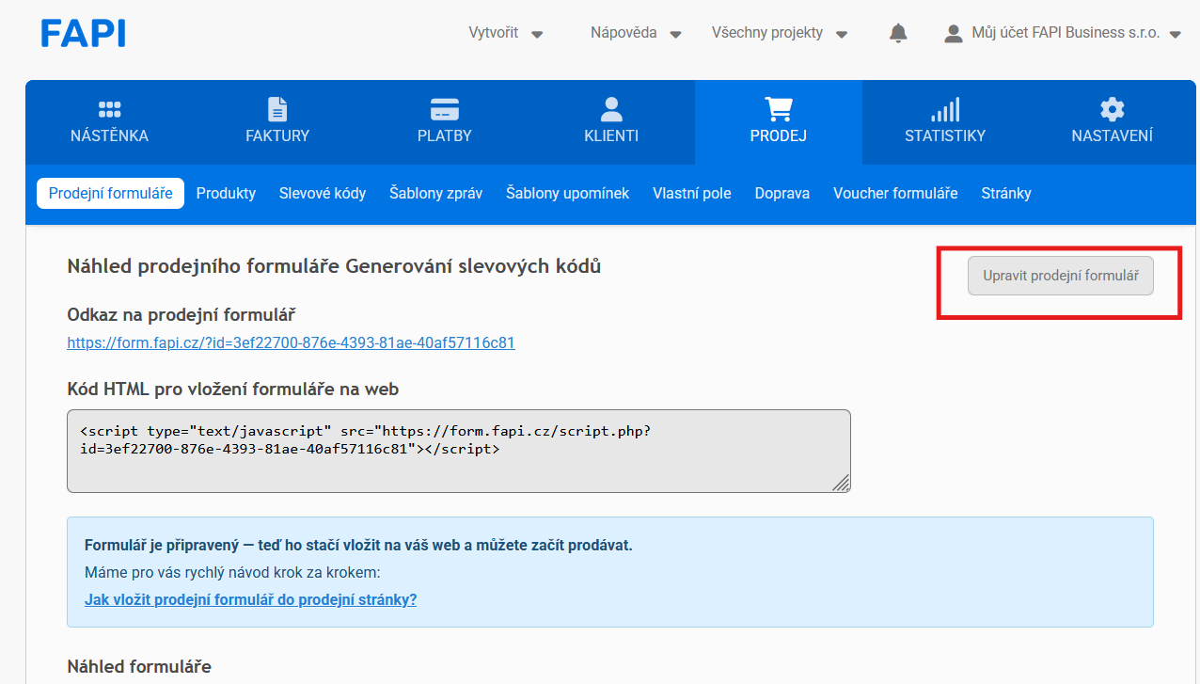1200x684 pixels.
Task: Click the Náhled prodejního formuláře heading
Action: click(x=334, y=266)
